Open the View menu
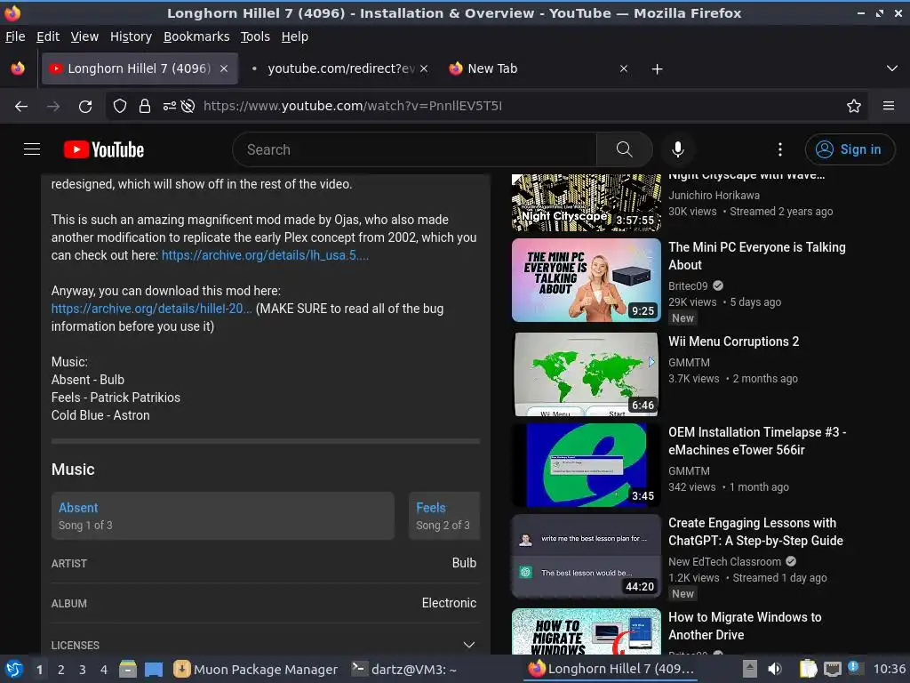 click(84, 36)
